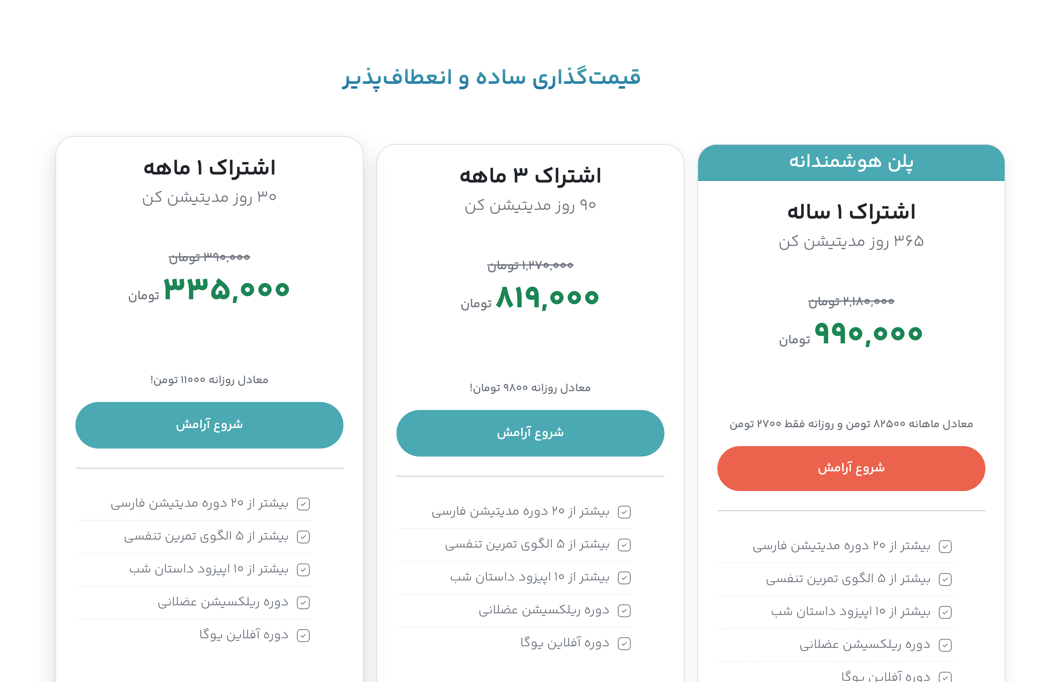Click check icon for Persian meditation courses, 1-year card
This screenshot has width=1060, height=682.
(945, 546)
